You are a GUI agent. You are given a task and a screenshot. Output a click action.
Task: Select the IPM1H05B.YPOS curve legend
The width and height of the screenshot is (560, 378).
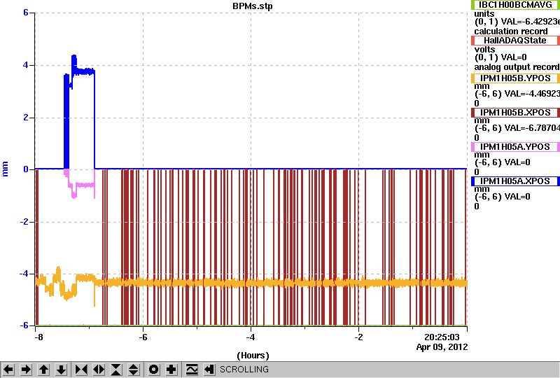click(515, 78)
